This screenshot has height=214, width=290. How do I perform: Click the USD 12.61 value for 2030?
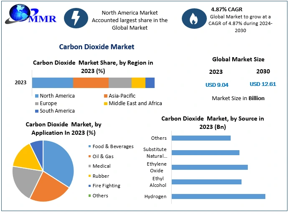pyautogui.click(x=263, y=84)
